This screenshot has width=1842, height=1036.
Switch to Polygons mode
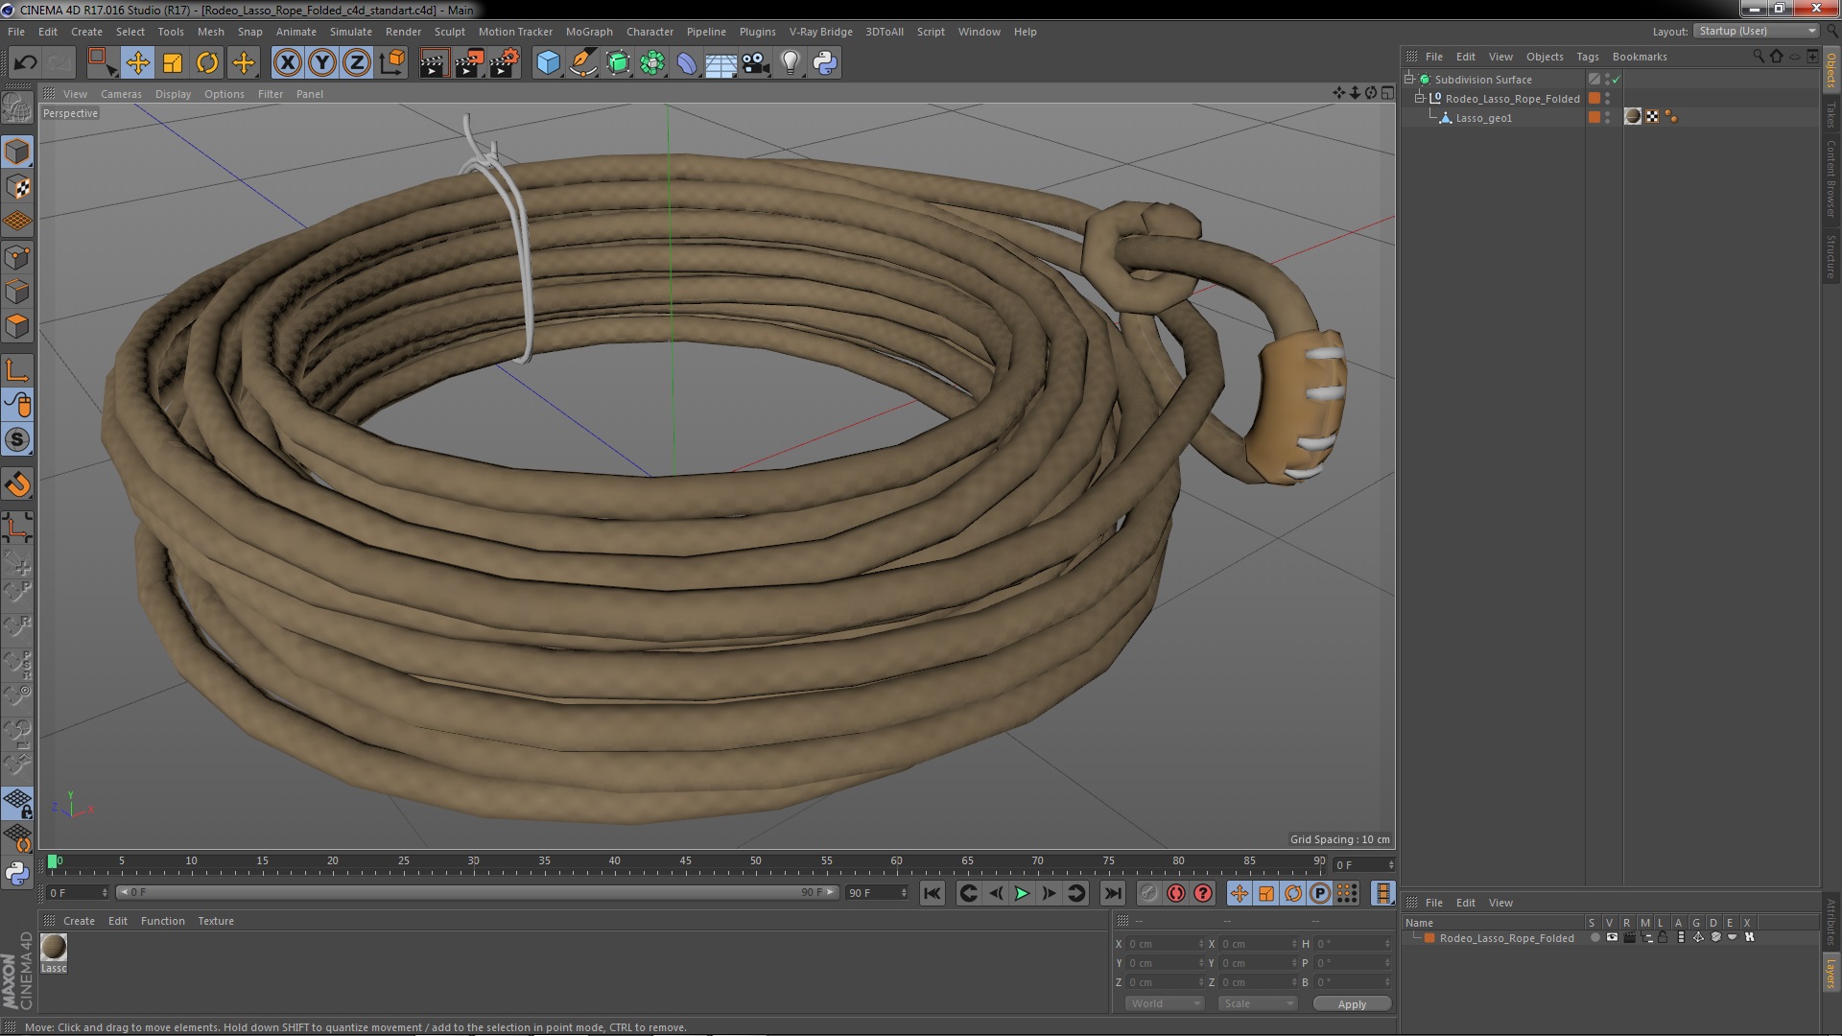(17, 326)
